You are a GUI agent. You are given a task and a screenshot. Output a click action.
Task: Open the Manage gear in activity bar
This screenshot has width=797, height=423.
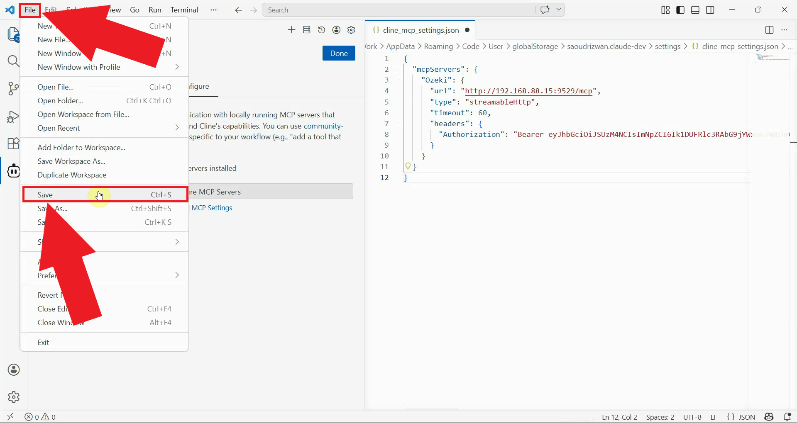point(14,397)
